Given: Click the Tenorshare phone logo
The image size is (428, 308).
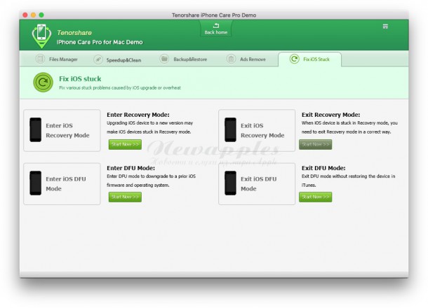Looking at the screenshot, I should (x=41, y=36).
